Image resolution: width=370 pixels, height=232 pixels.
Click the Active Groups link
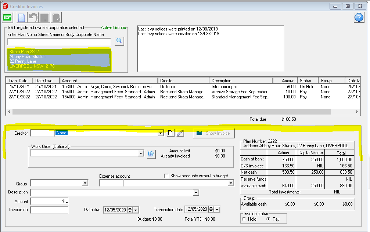click(x=113, y=28)
